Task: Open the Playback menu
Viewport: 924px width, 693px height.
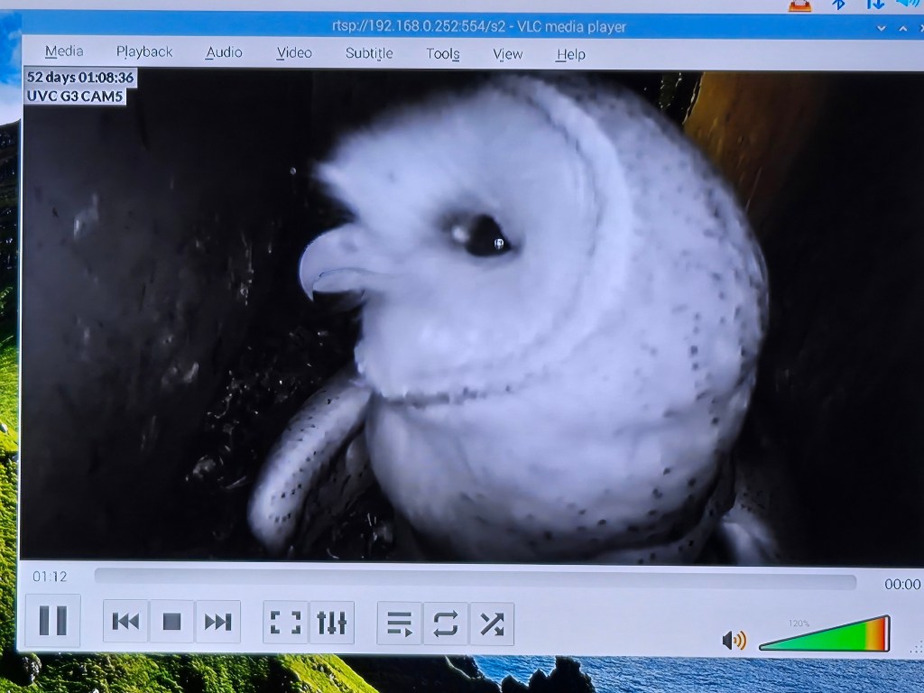Action: click(144, 52)
